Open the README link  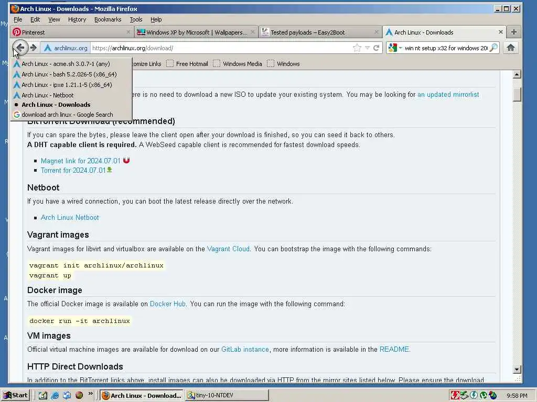pyautogui.click(x=394, y=349)
